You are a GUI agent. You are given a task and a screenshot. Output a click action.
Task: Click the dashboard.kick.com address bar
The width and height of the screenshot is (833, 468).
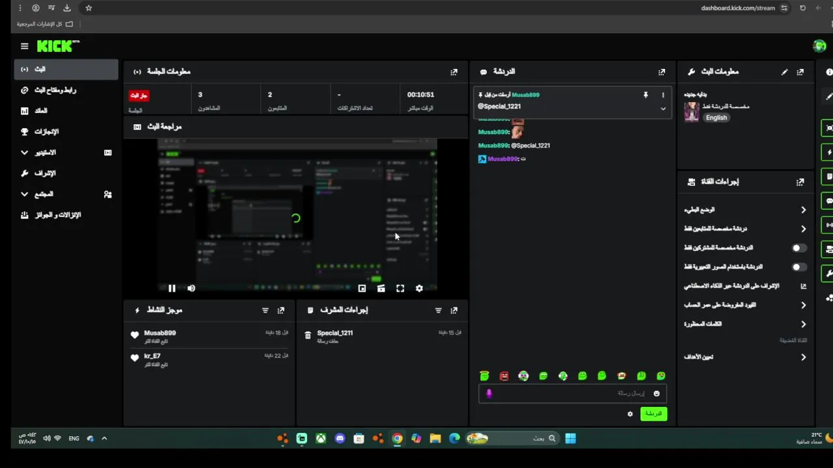tap(738, 8)
